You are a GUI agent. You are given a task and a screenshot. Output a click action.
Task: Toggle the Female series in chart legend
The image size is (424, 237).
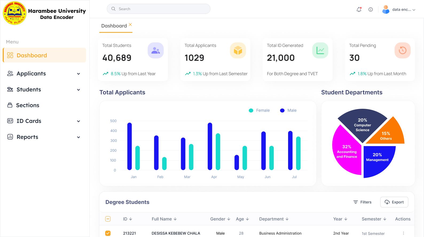click(x=259, y=110)
